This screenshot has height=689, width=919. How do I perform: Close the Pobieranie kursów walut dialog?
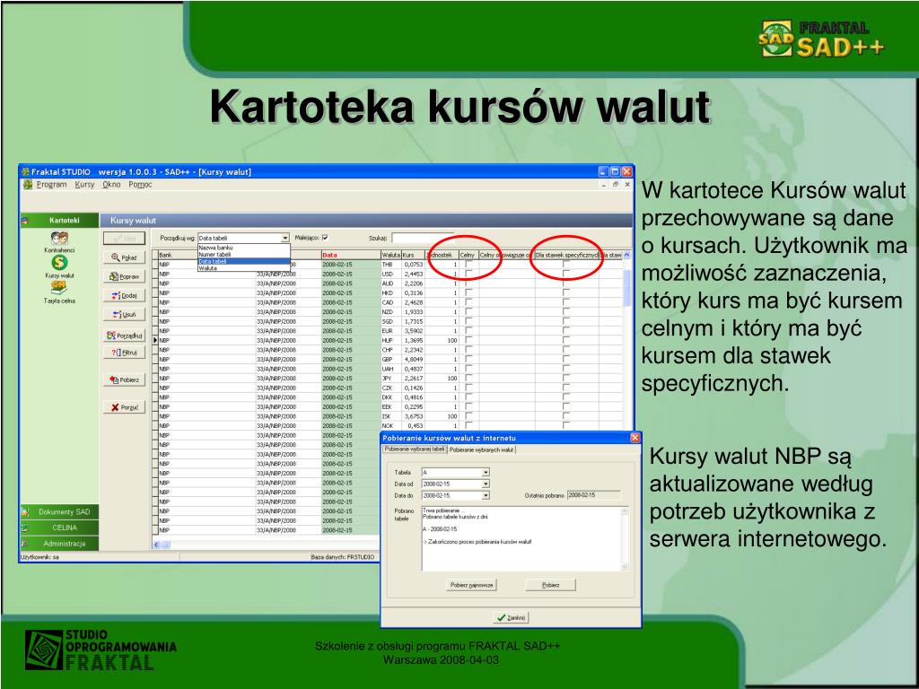coord(635,438)
